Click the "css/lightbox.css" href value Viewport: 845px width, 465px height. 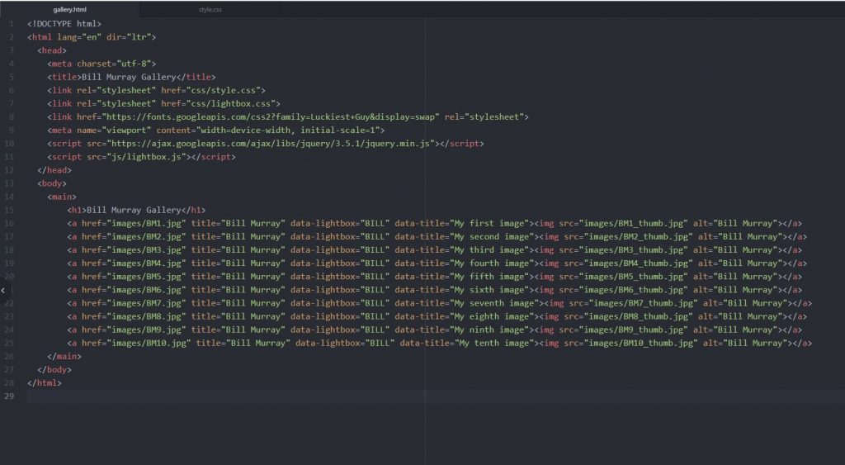click(231, 103)
